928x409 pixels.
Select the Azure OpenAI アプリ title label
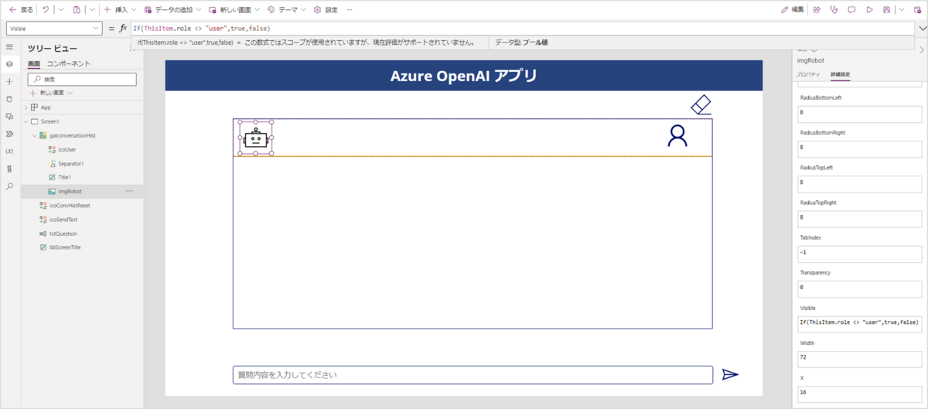tap(463, 76)
